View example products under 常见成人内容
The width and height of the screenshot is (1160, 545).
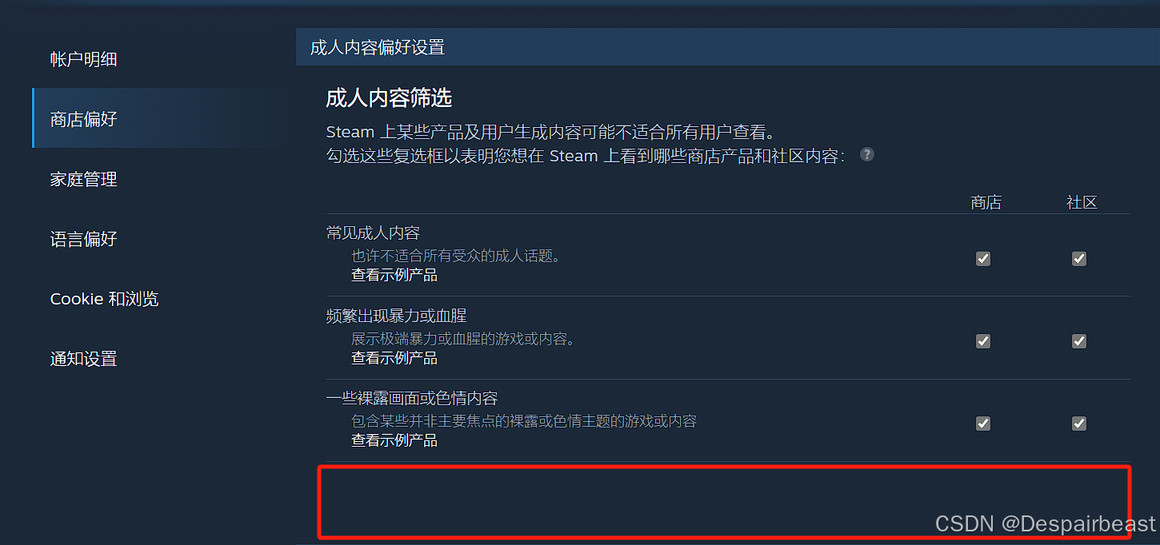tap(394, 276)
